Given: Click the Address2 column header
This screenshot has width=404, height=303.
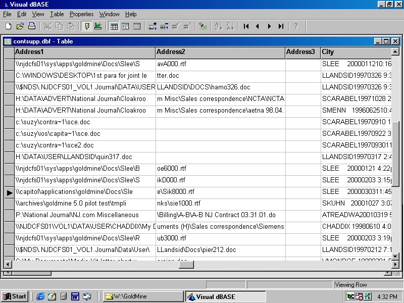Looking at the screenshot, I should coord(220,53).
